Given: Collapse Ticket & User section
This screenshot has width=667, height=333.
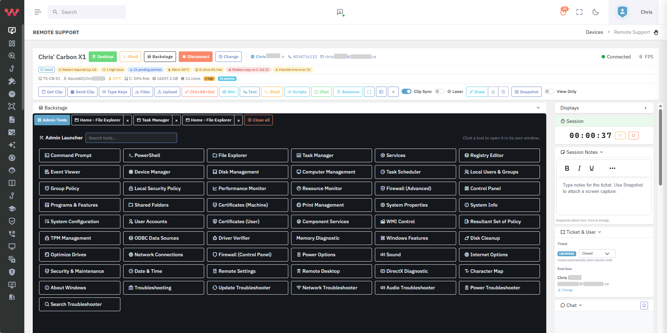Looking at the screenshot, I should 599,232.
